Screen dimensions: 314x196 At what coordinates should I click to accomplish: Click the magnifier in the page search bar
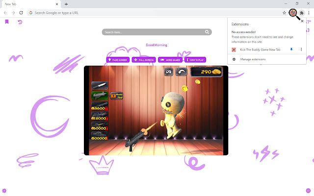click(207, 32)
